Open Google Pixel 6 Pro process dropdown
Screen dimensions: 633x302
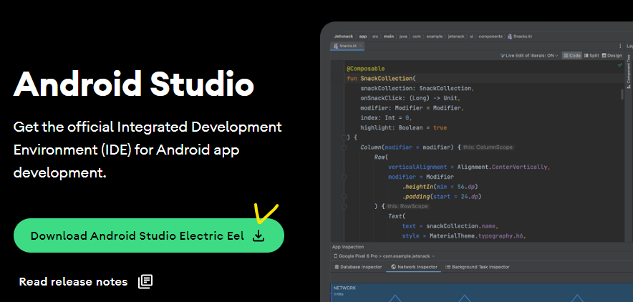click(x=384, y=256)
